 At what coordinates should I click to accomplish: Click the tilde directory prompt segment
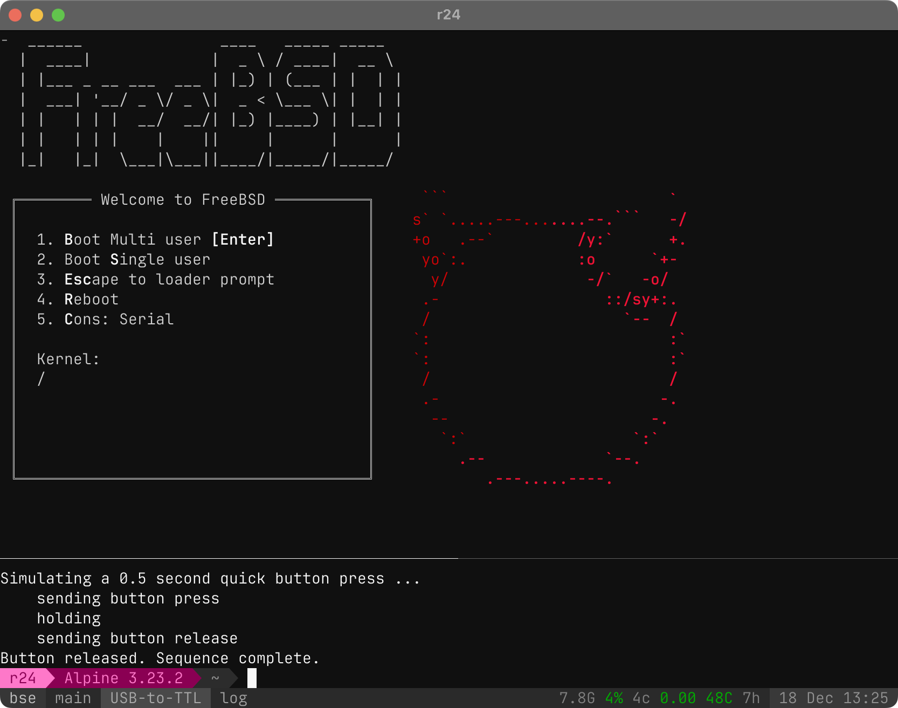(215, 678)
